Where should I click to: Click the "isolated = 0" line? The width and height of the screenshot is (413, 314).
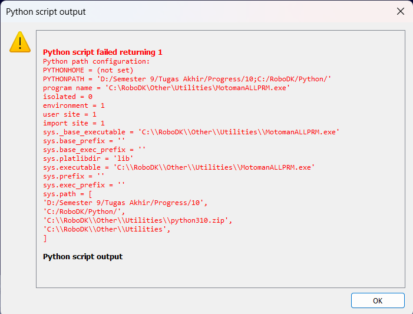pos(68,97)
